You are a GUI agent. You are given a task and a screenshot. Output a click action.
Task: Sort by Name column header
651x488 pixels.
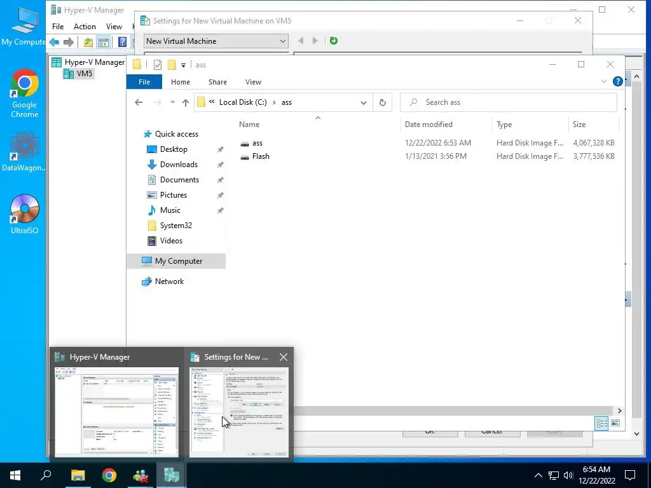[249, 125]
